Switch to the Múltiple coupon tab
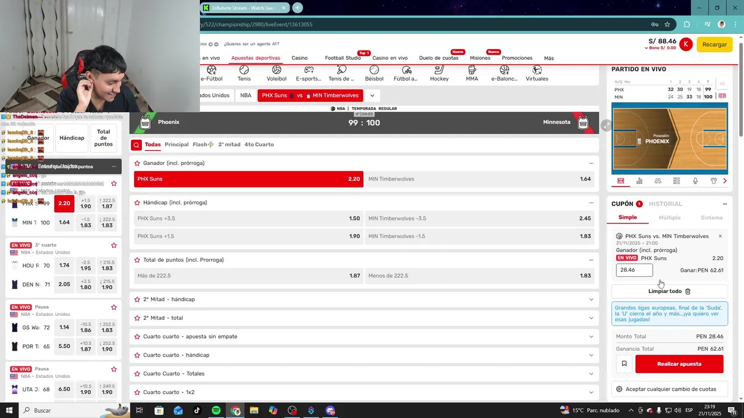744x418 pixels. click(670, 218)
